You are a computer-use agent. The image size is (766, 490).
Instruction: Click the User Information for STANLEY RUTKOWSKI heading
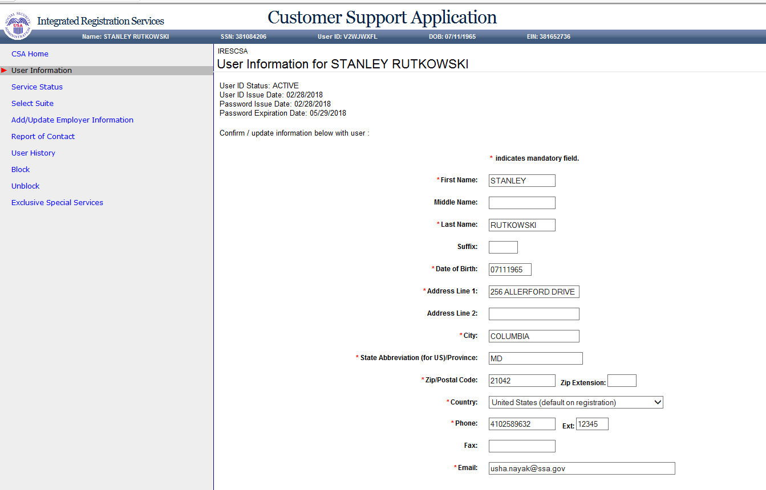(343, 64)
